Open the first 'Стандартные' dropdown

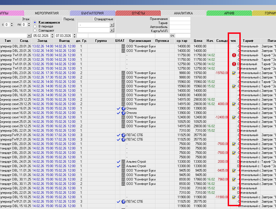click(x=112, y=25)
